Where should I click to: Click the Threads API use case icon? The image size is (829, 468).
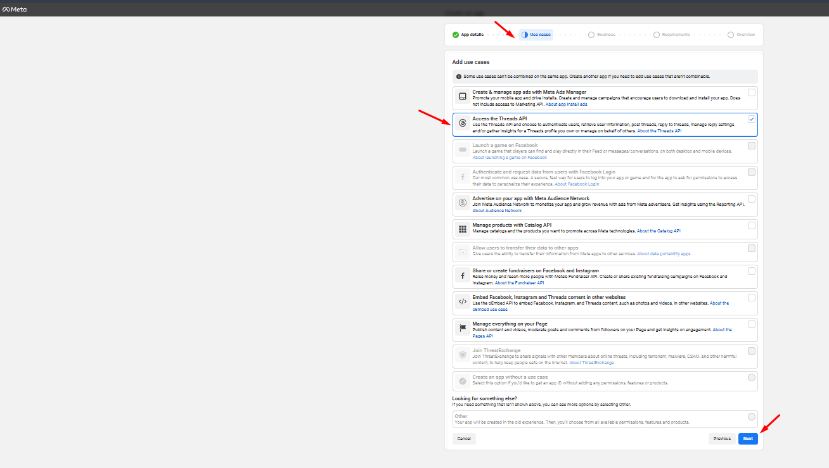pyautogui.click(x=463, y=123)
